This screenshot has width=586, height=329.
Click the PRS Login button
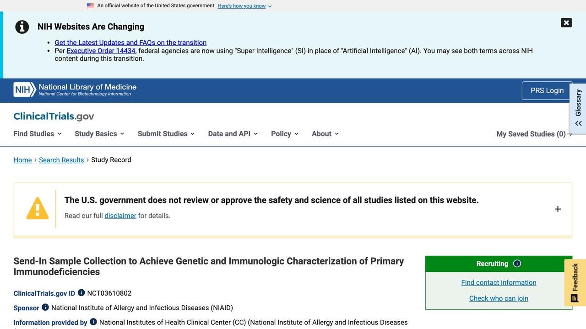[x=547, y=90]
